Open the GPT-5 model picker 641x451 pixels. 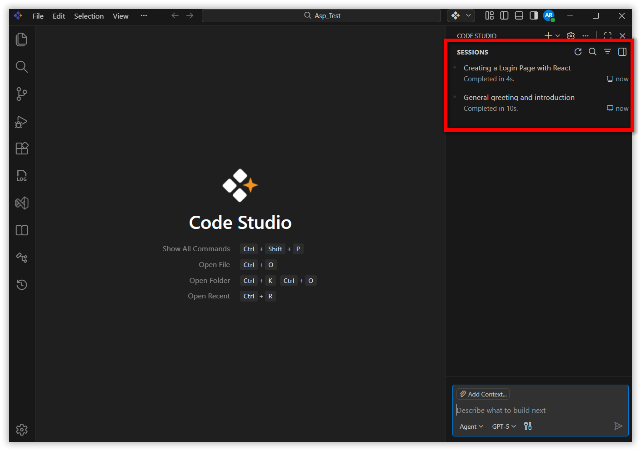504,426
